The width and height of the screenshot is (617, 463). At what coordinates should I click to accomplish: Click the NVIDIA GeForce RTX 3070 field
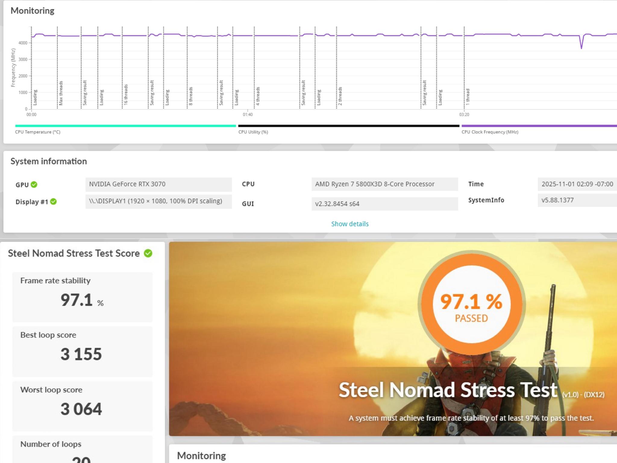pos(158,184)
